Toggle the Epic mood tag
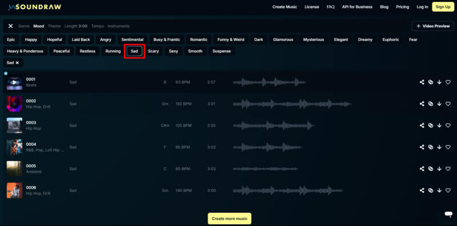The width and height of the screenshot is (457, 226). click(x=11, y=39)
